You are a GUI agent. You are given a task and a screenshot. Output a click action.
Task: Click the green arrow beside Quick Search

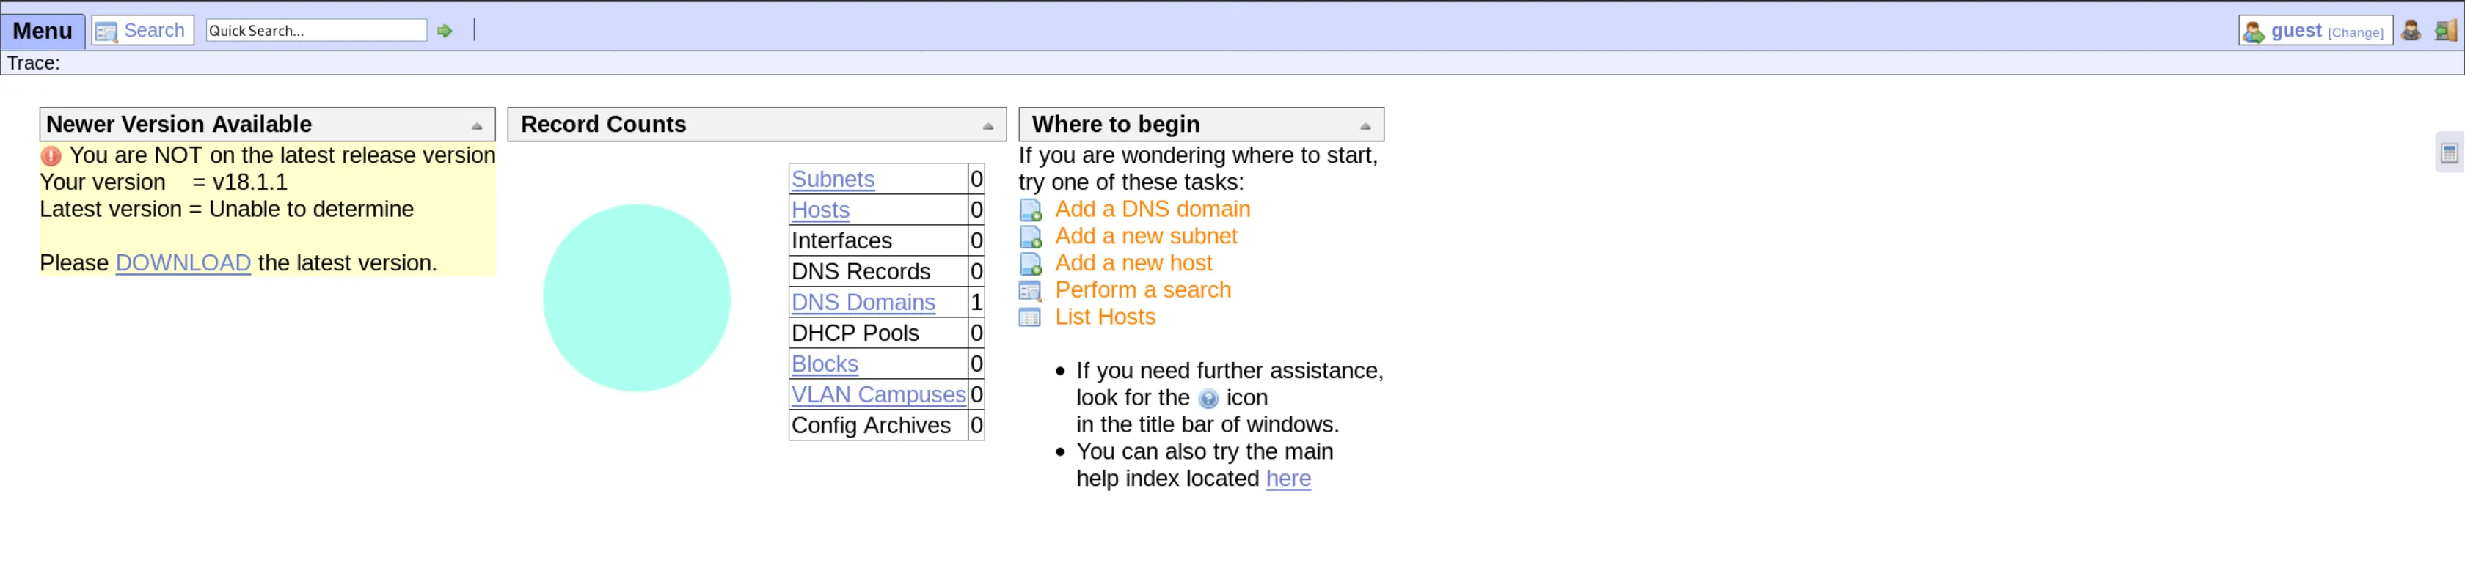[x=444, y=29]
